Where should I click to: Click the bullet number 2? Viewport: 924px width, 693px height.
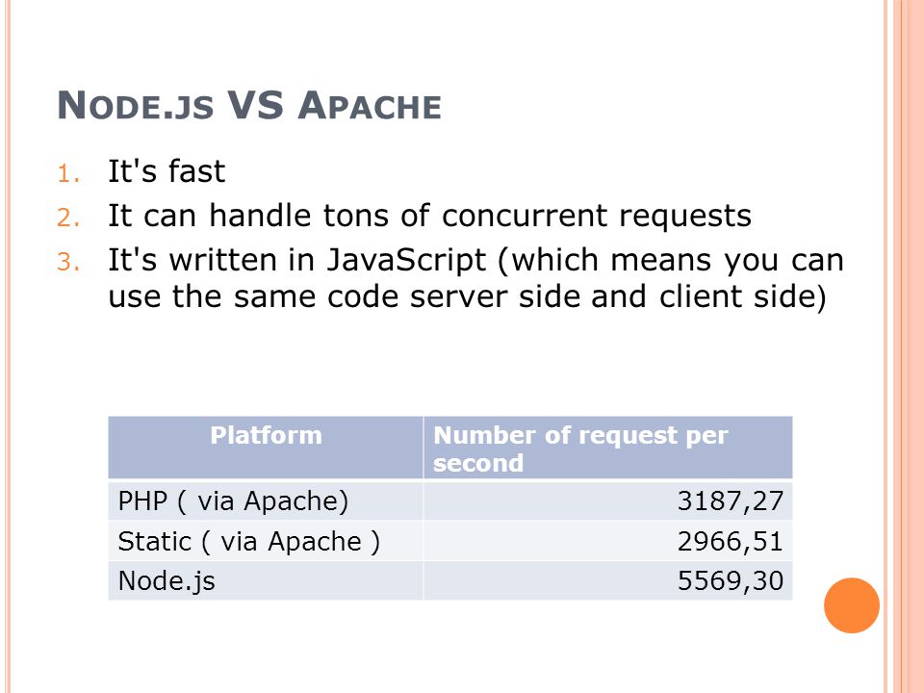[x=68, y=218]
